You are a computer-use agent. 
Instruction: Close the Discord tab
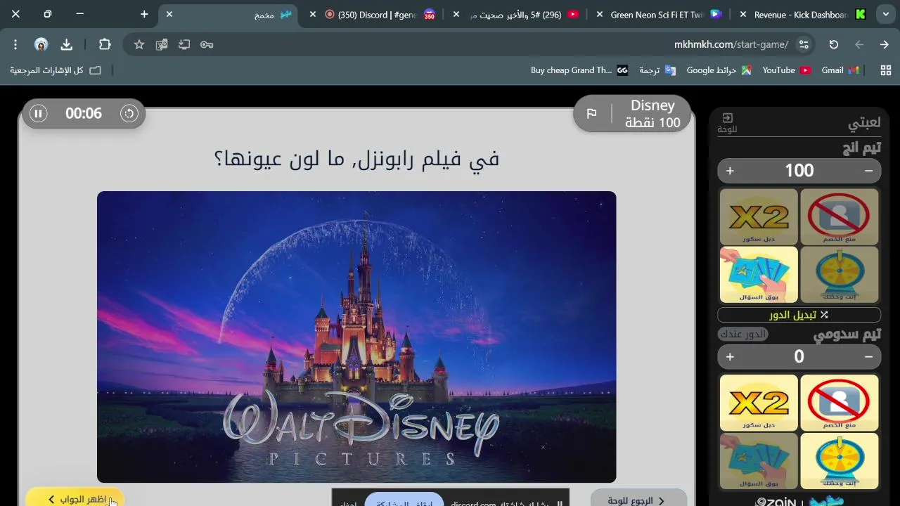tap(313, 14)
